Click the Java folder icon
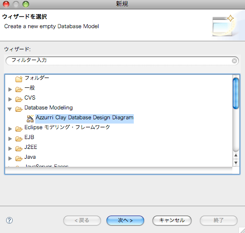This screenshot has height=233, width=245. point(19,158)
